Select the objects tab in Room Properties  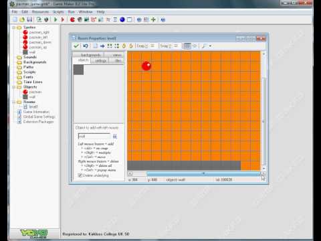82,60
